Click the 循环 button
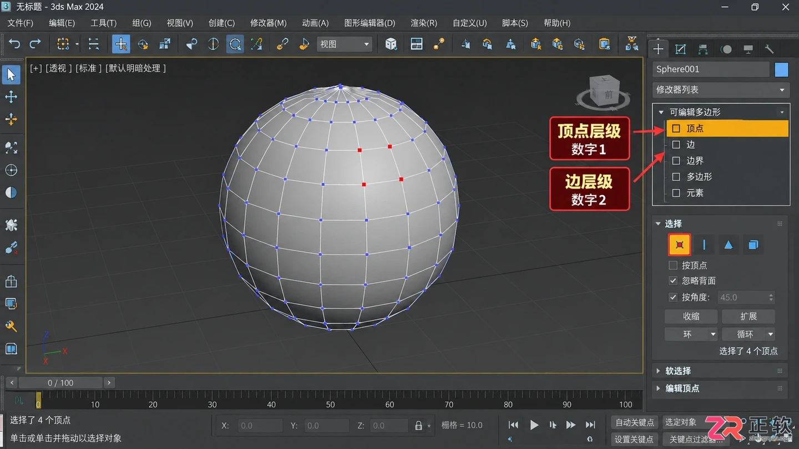This screenshot has width=799, height=449. [744, 334]
